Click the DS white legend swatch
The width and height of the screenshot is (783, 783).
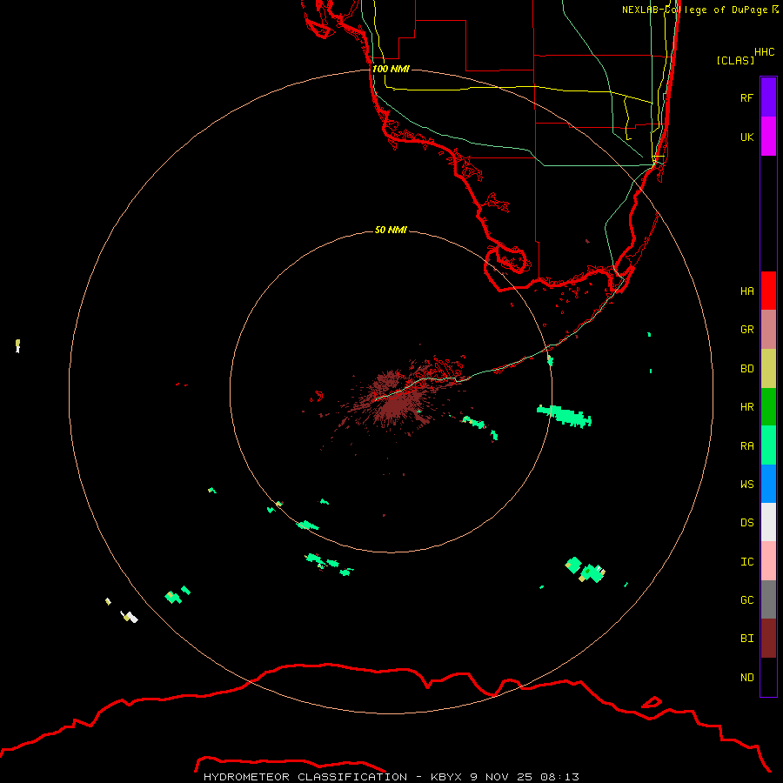tap(768, 522)
